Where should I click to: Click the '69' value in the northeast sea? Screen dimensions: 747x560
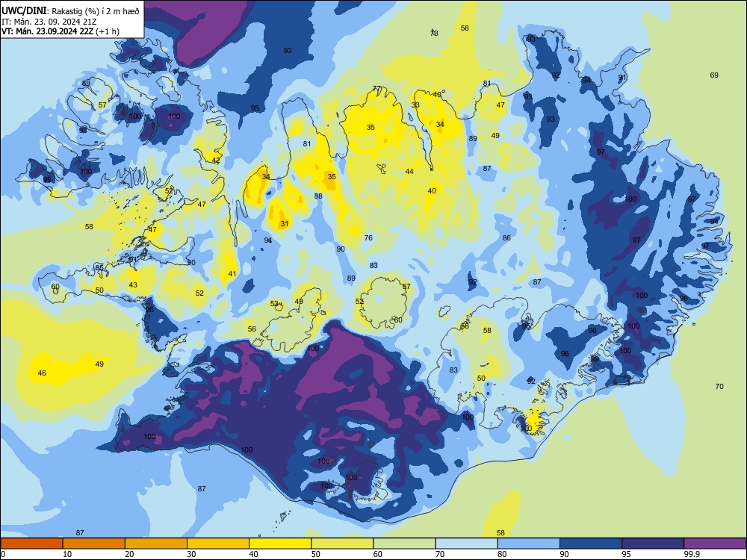[x=714, y=75]
